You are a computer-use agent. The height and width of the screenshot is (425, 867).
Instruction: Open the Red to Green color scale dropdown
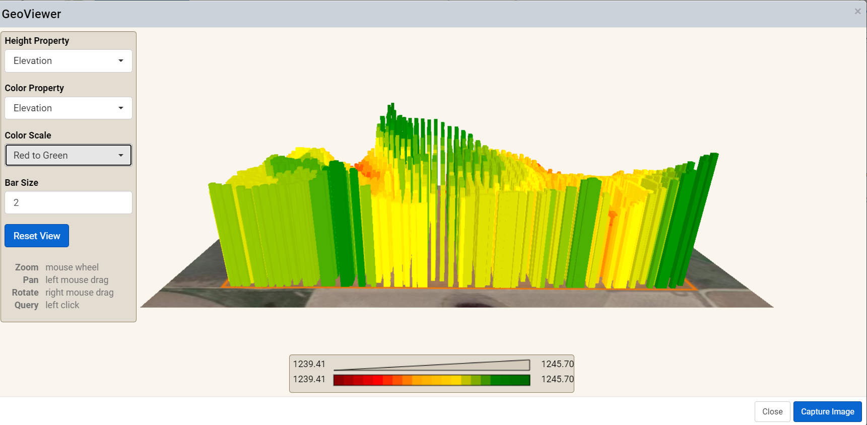(x=69, y=156)
